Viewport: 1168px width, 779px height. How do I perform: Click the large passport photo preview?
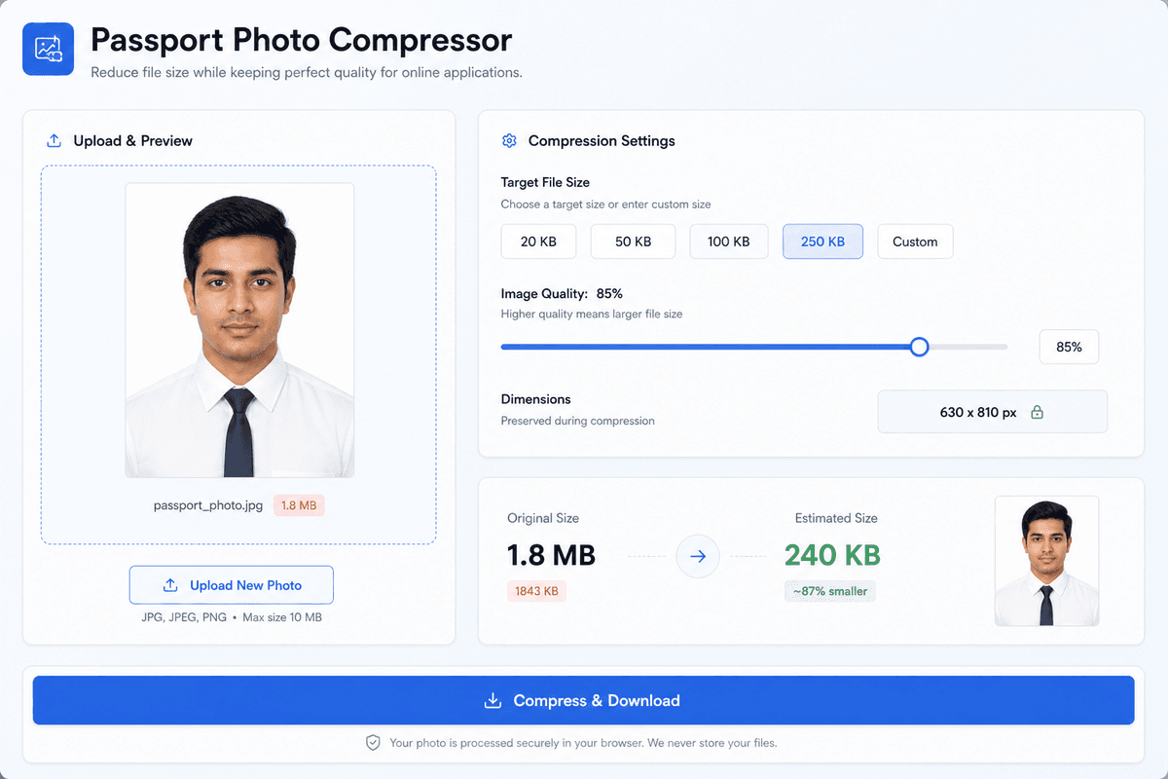click(x=239, y=330)
